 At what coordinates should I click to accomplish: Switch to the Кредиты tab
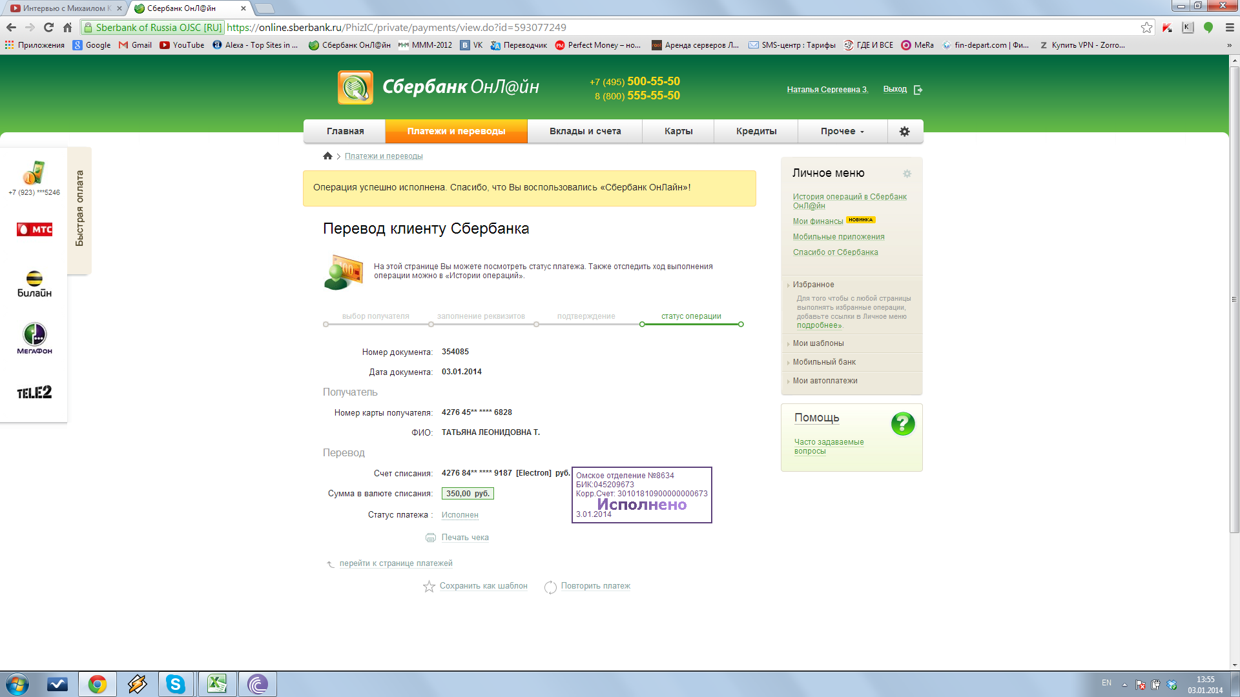(756, 131)
